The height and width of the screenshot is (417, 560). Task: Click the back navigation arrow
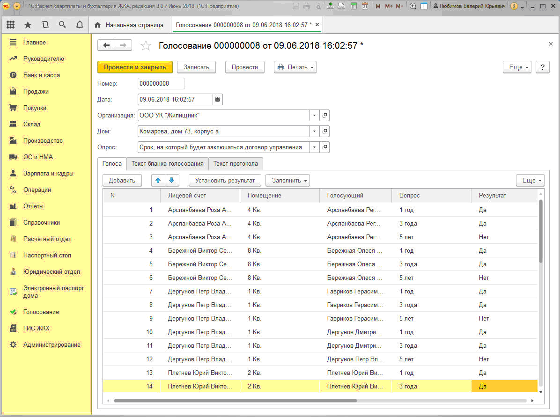pyautogui.click(x=106, y=45)
